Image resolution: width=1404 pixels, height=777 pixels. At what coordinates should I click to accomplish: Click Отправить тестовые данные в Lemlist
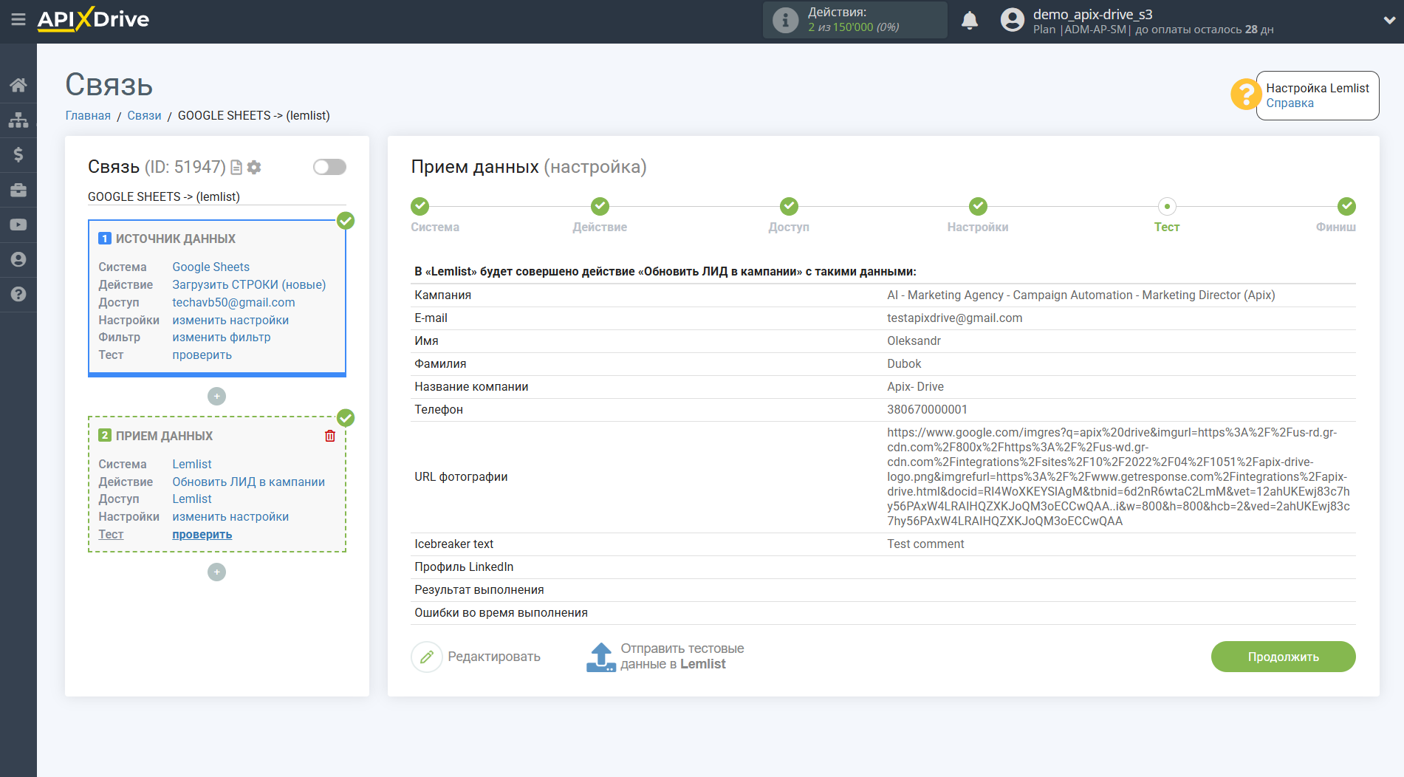pos(682,657)
